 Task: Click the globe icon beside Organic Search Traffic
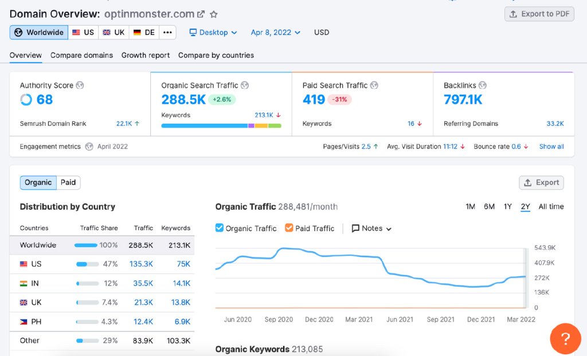pos(245,85)
